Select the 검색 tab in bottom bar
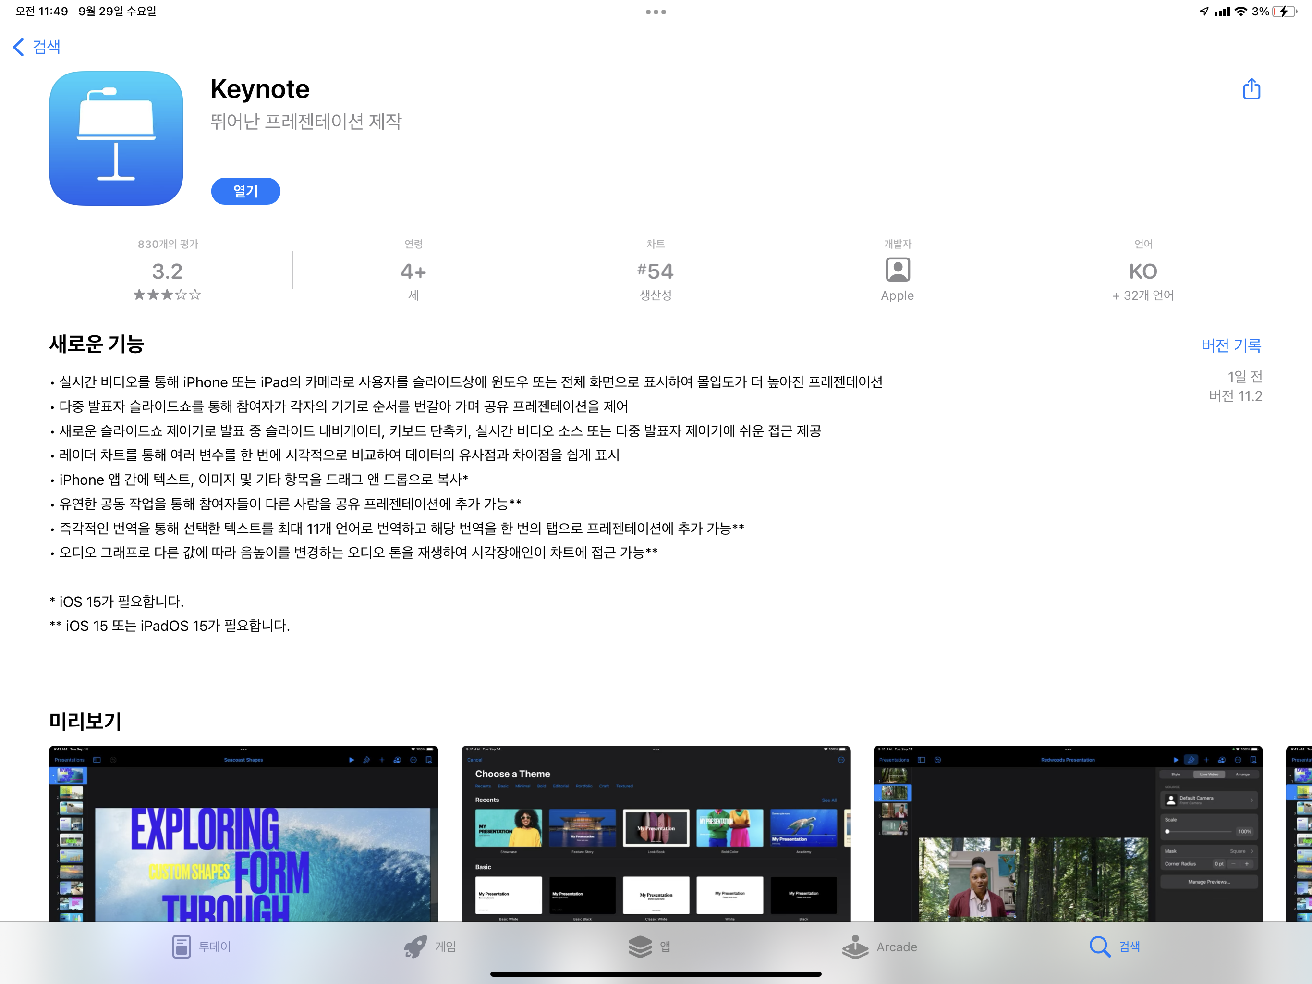 pos(1115,946)
